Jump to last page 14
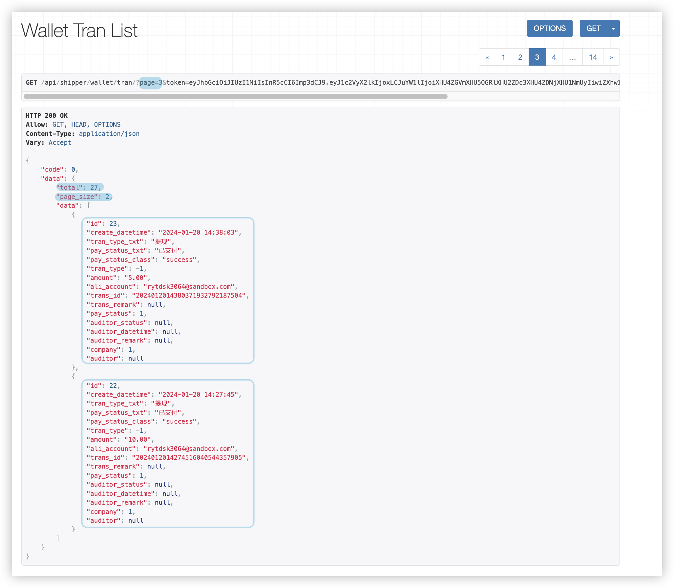Screen dimensions: 674x588 pos(593,57)
